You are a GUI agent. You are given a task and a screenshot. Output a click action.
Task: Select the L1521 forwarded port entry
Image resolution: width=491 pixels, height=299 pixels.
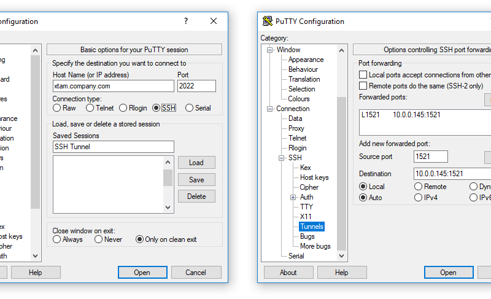pos(400,115)
